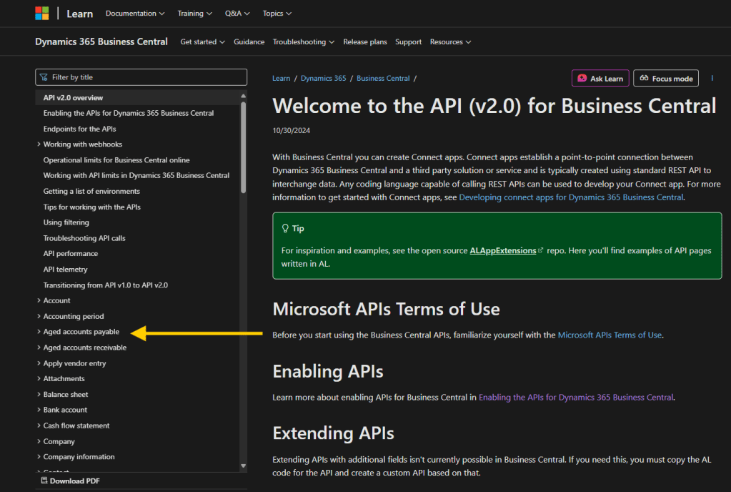Open the Documentation dropdown menu
Screen dimensions: 731x492
click(135, 14)
